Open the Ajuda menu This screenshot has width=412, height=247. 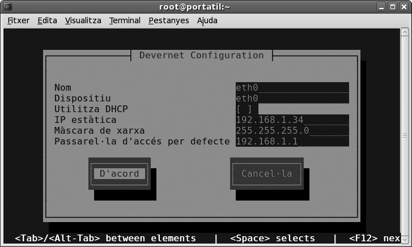point(207,20)
